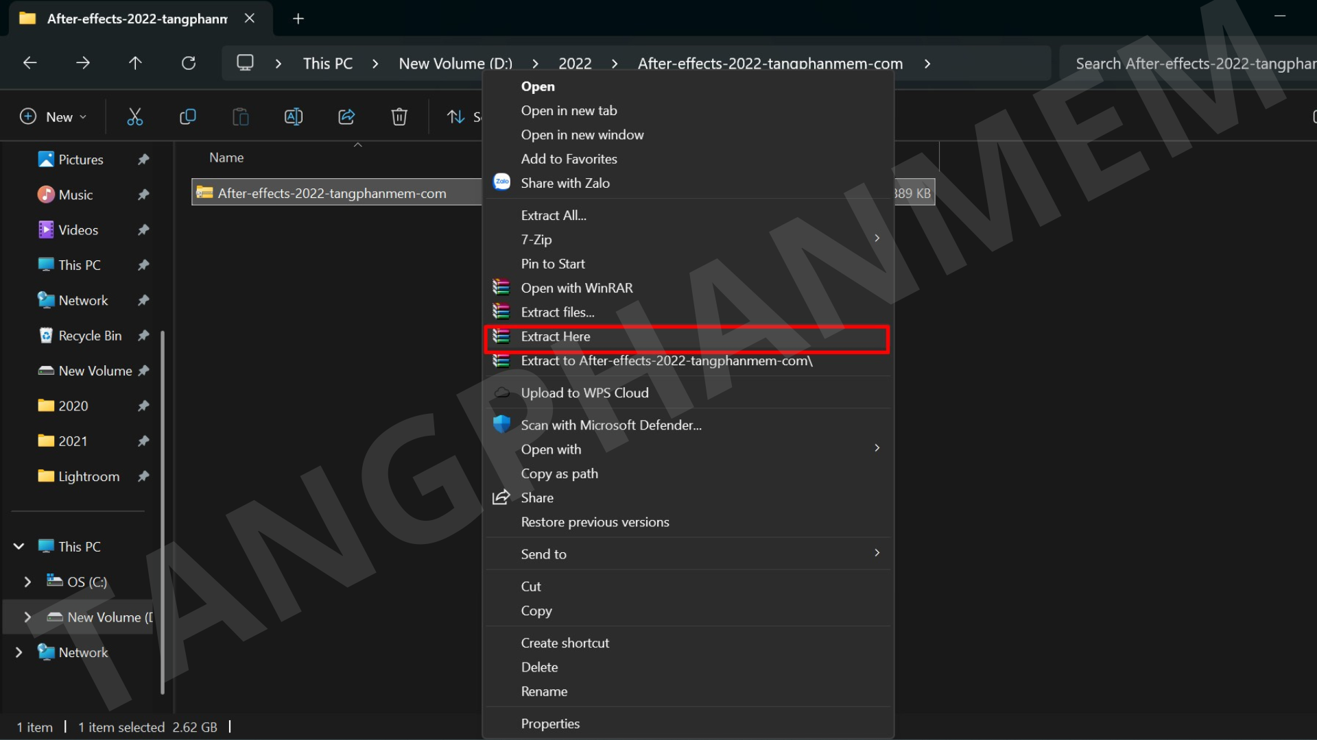Expand the OS (C:) drive tree

[27, 582]
